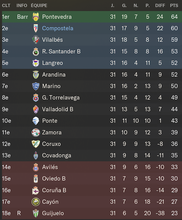Screen dimensions: 182x220
Task: Open the Vilalbés crest icon
Action: (36, 40)
